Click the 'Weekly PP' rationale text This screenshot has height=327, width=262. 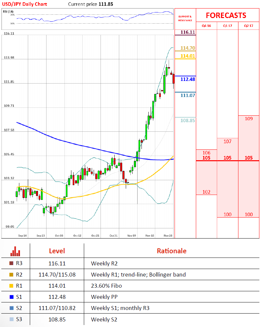coord(104,297)
